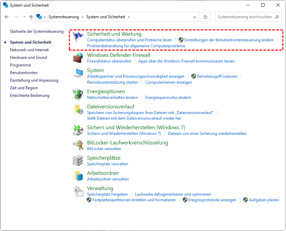
Task: Expand chevron before Systemsteuerung breadcrumb
Action: 45,17
